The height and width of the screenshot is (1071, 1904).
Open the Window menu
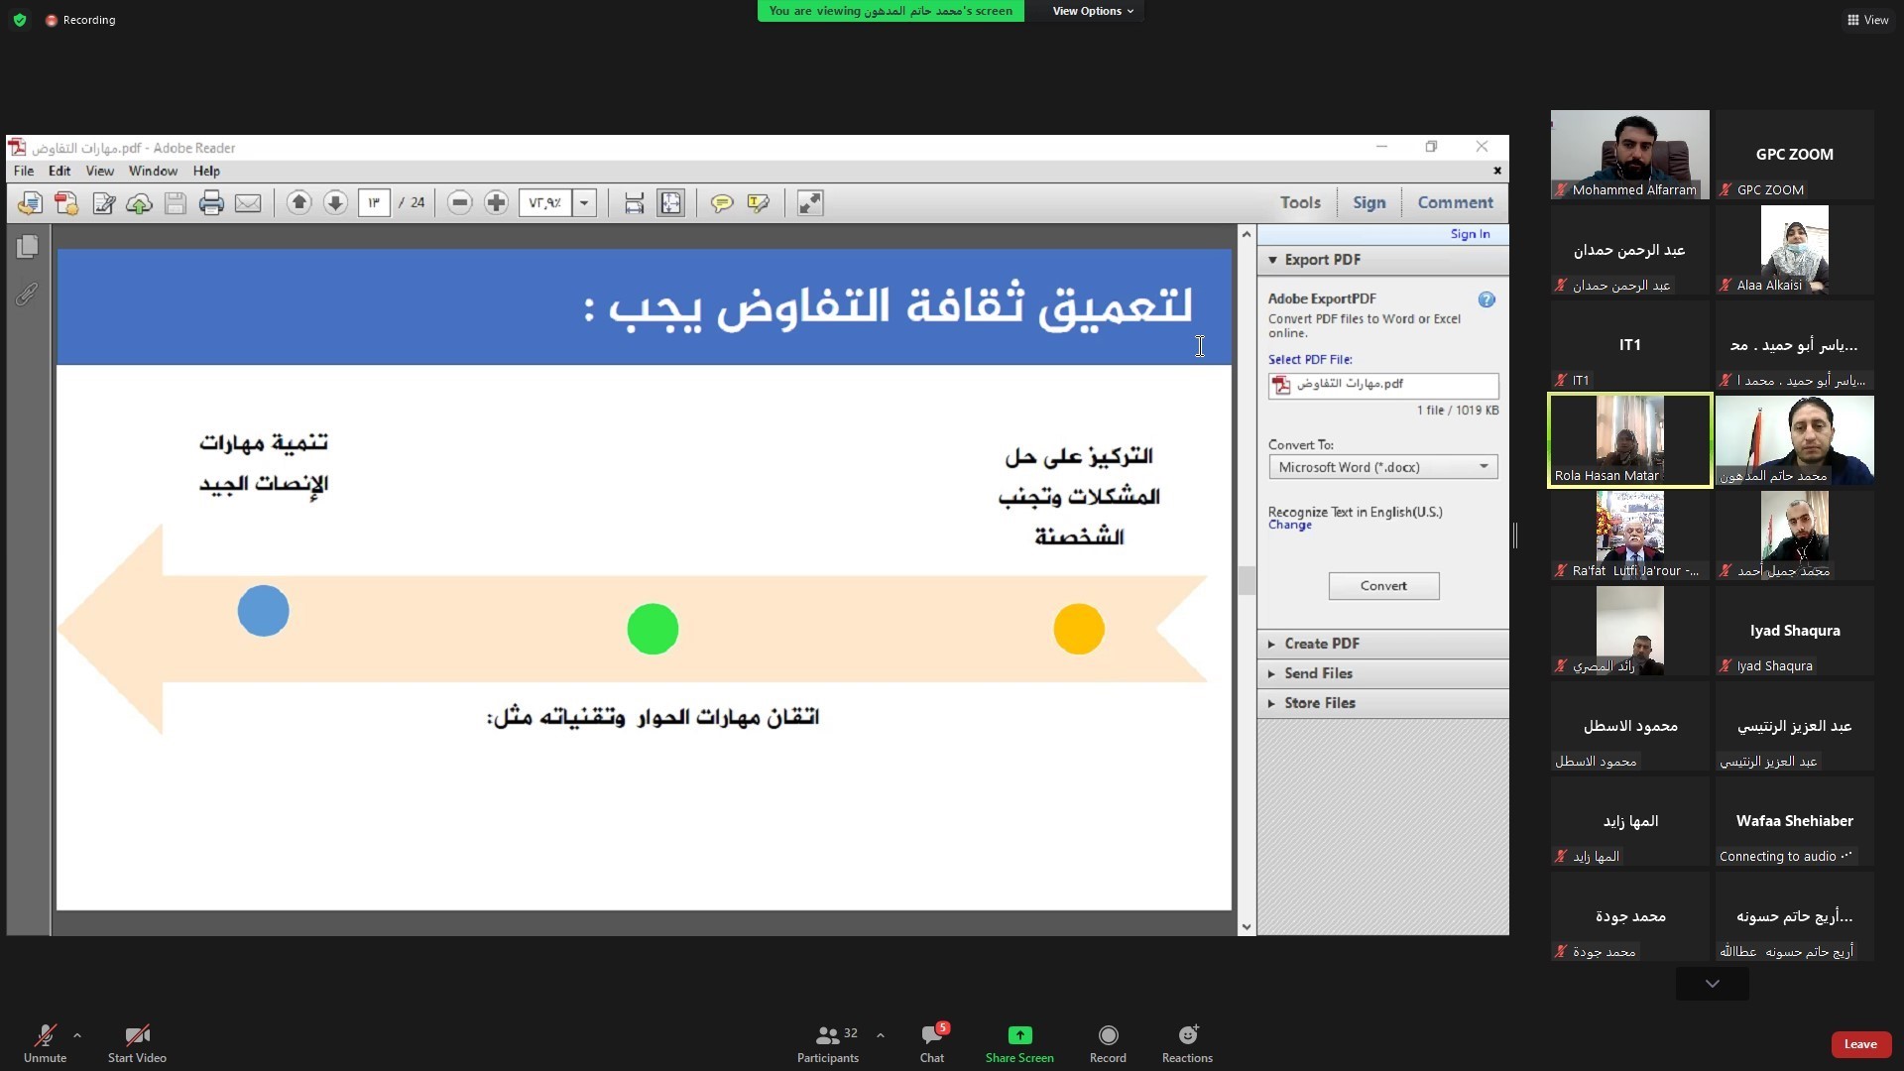pyautogui.click(x=153, y=171)
